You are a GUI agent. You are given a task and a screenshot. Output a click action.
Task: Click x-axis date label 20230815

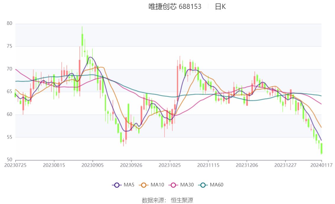(x=54, y=165)
